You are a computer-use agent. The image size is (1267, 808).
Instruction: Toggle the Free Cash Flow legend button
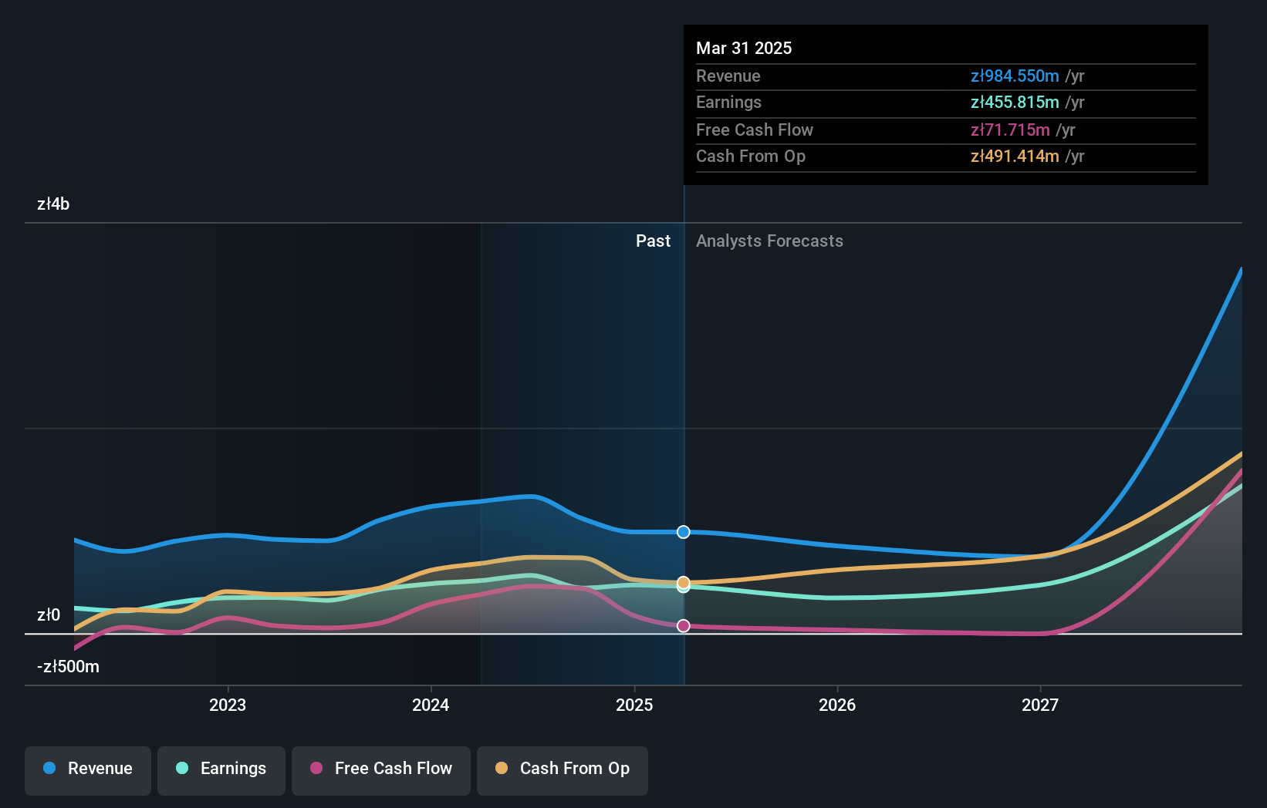pyautogui.click(x=381, y=770)
